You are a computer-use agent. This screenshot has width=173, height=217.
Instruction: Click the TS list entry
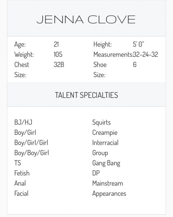click(18, 163)
